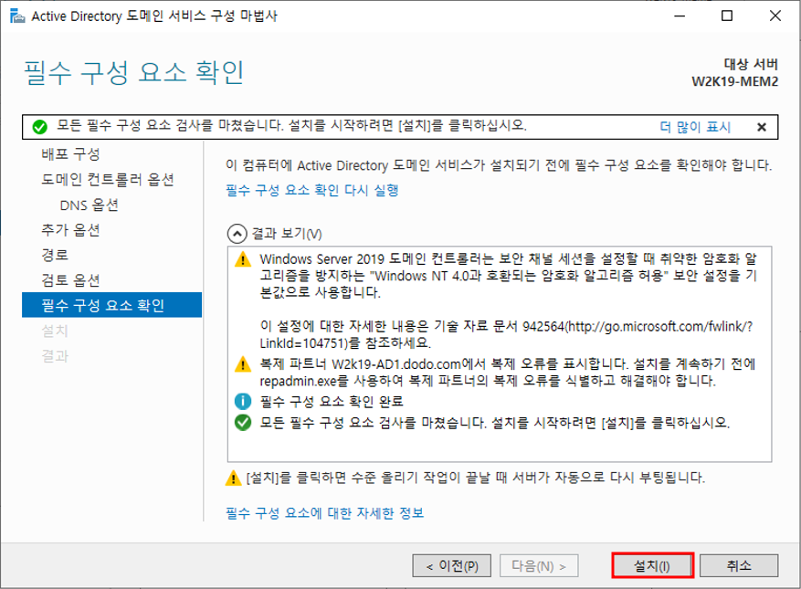Image resolution: width=801 pixels, height=589 pixels.
Task: Click the 필수 구성 요소 확인 완료 result text
Action: click(x=332, y=402)
